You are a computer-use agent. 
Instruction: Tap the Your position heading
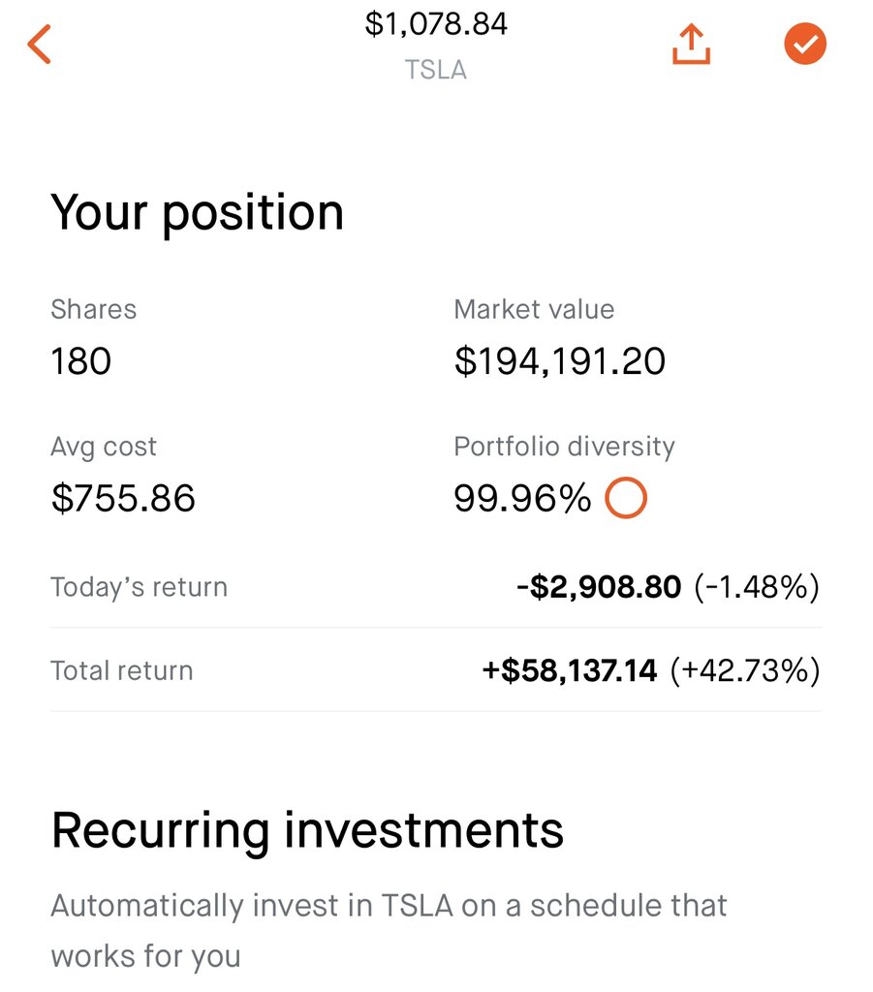click(x=197, y=213)
